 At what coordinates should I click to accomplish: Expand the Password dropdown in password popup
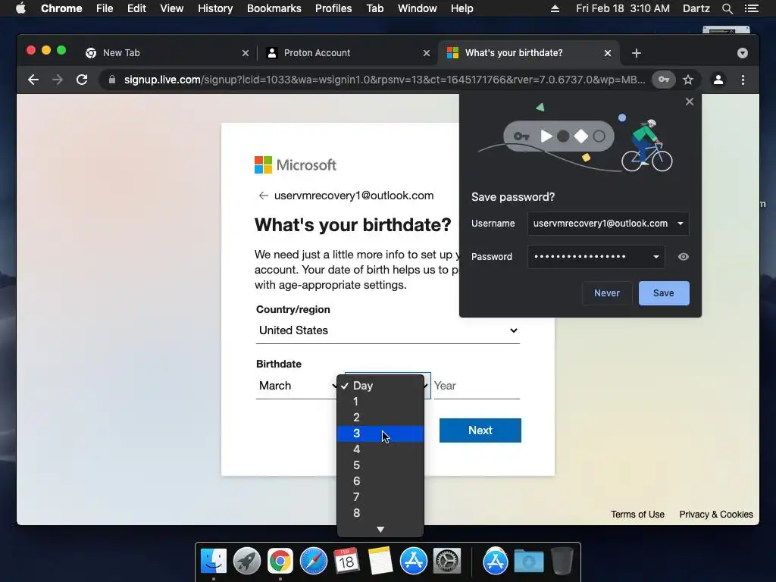click(656, 256)
